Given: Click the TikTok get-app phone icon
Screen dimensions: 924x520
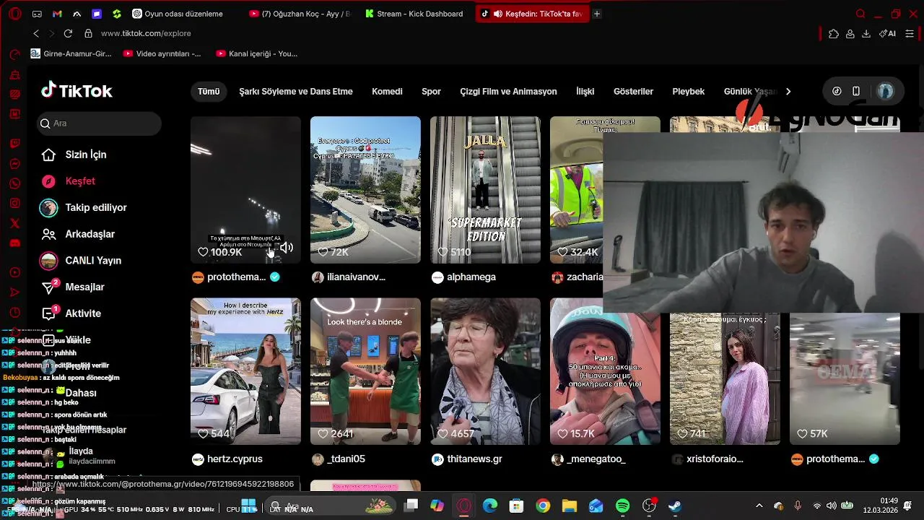Looking at the screenshot, I should 856,91.
